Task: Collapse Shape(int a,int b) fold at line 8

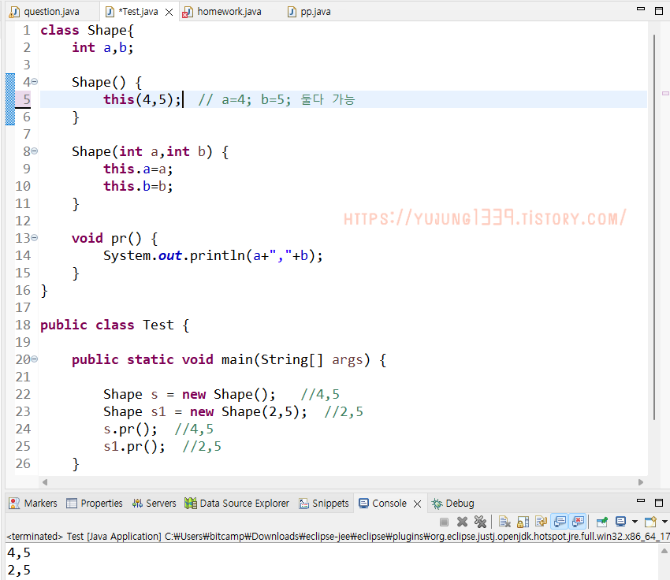Action: pyautogui.click(x=35, y=151)
